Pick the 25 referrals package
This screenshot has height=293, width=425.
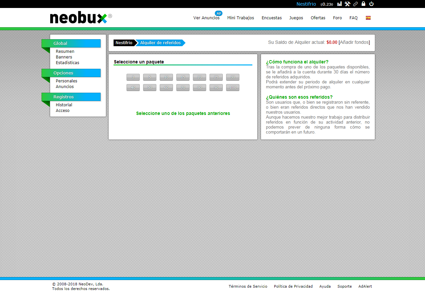click(x=216, y=77)
